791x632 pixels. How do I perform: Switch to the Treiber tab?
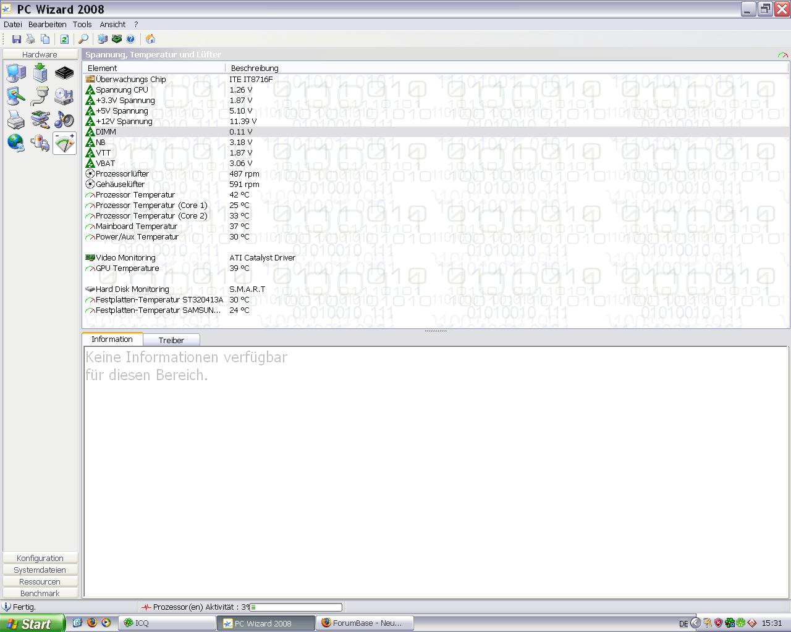coord(171,340)
